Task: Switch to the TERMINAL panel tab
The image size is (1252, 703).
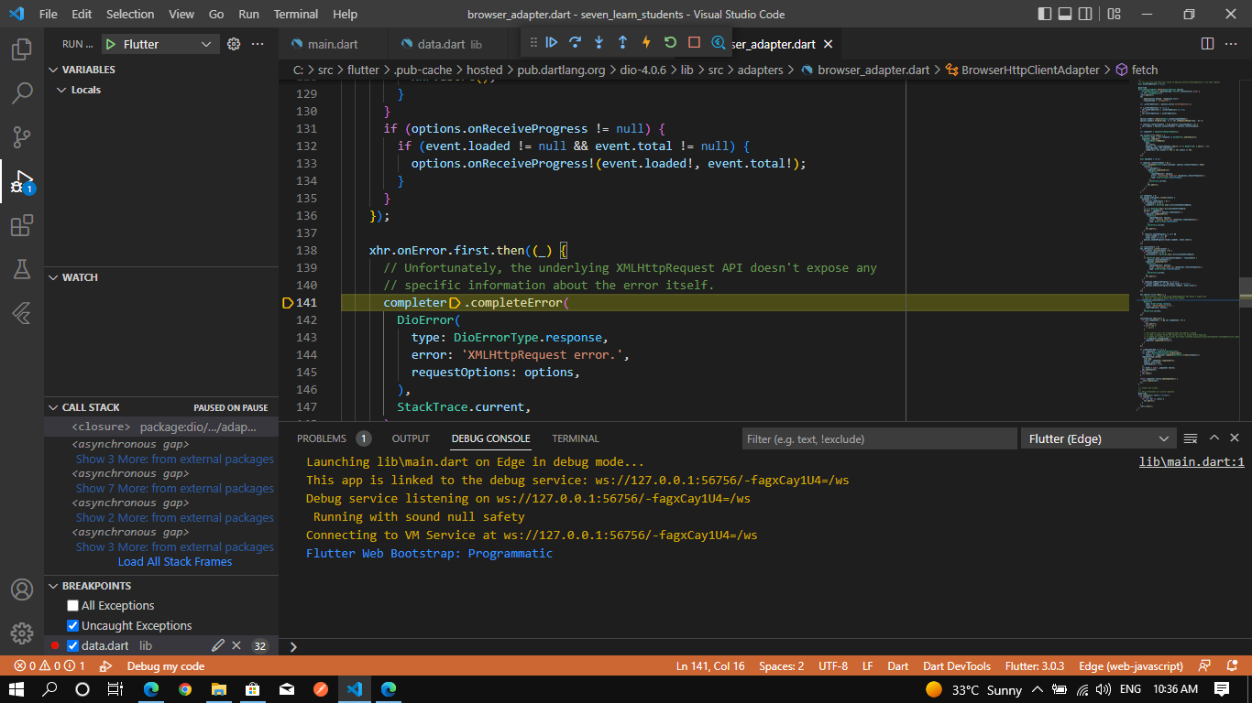Action: 576,438
